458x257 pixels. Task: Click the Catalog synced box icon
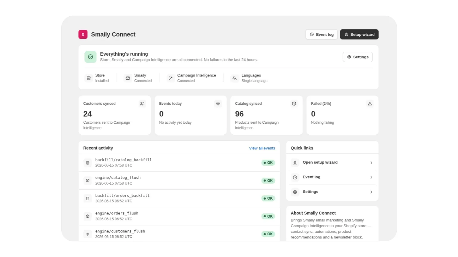click(x=294, y=104)
